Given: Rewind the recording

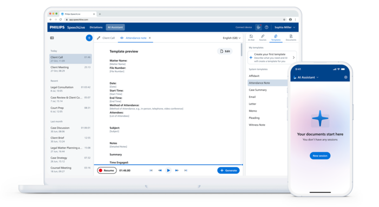Looking at the screenshot, I should (x=160, y=171).
